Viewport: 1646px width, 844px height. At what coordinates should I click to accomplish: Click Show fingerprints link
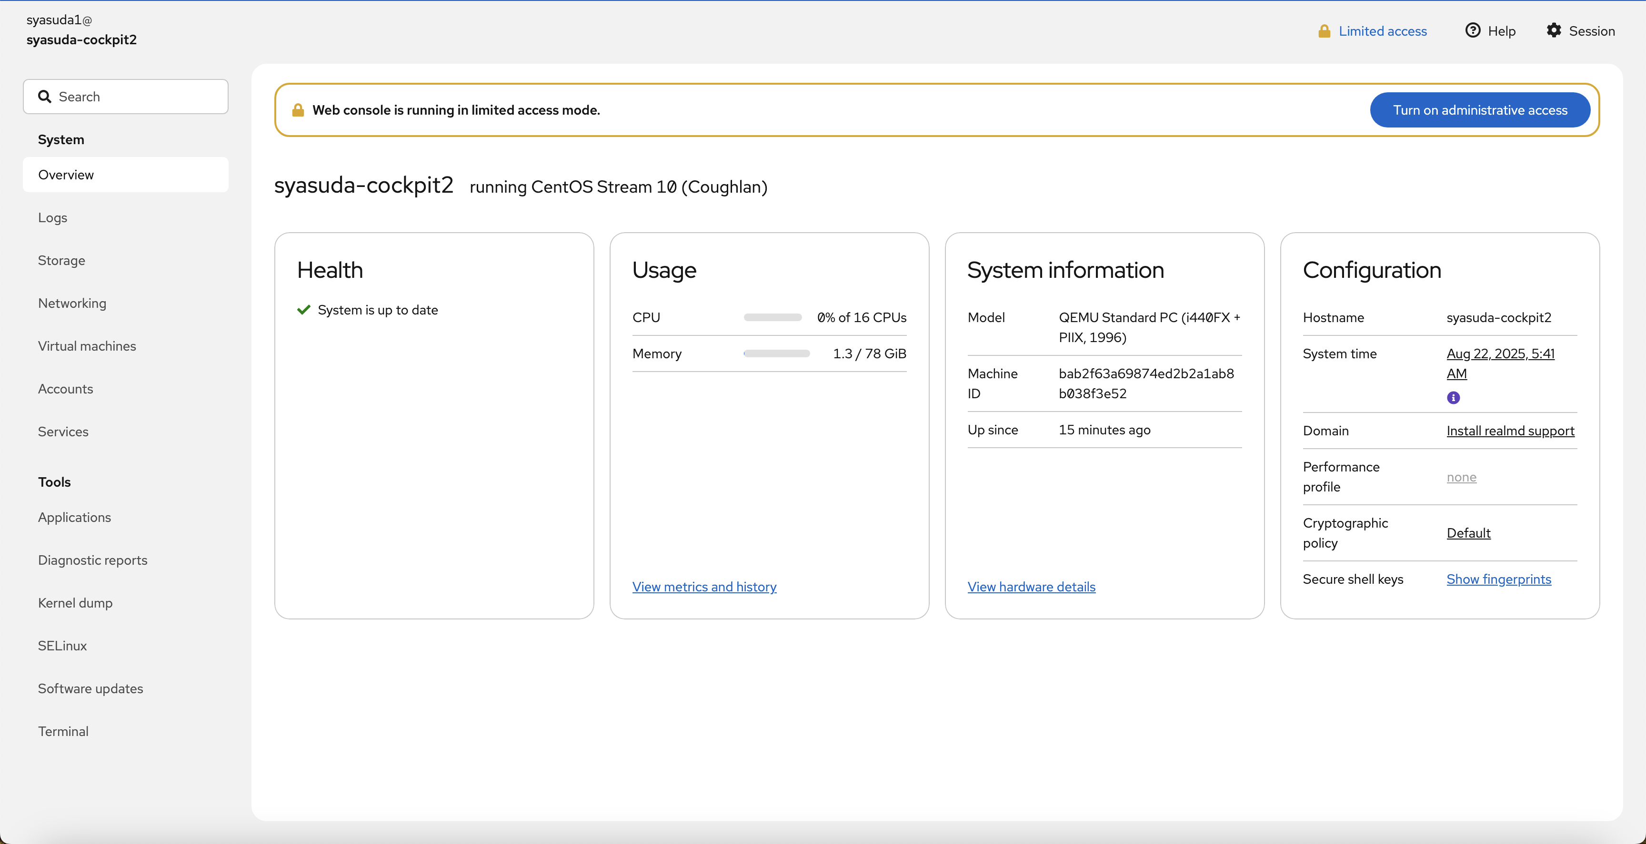click(x=1498, y=579)
